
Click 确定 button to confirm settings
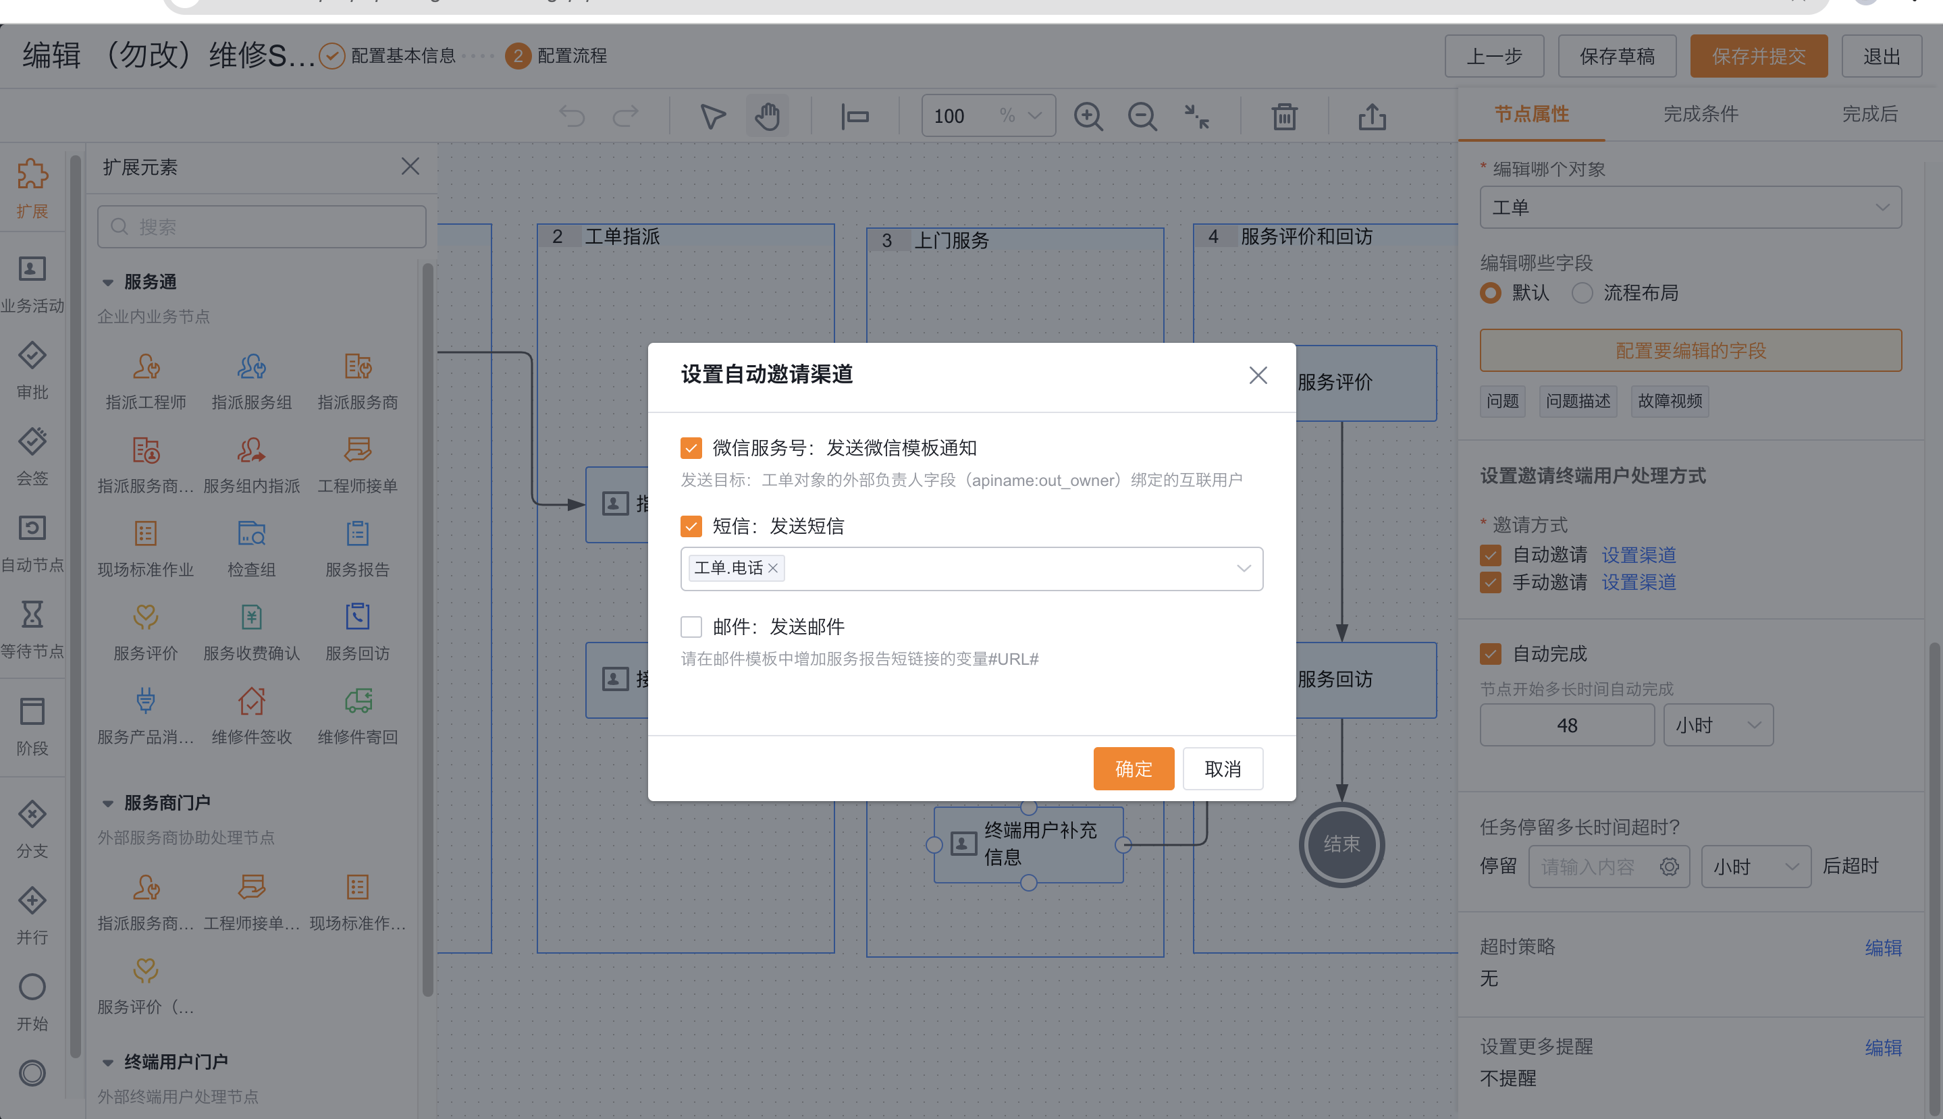tap(1133, 768)
